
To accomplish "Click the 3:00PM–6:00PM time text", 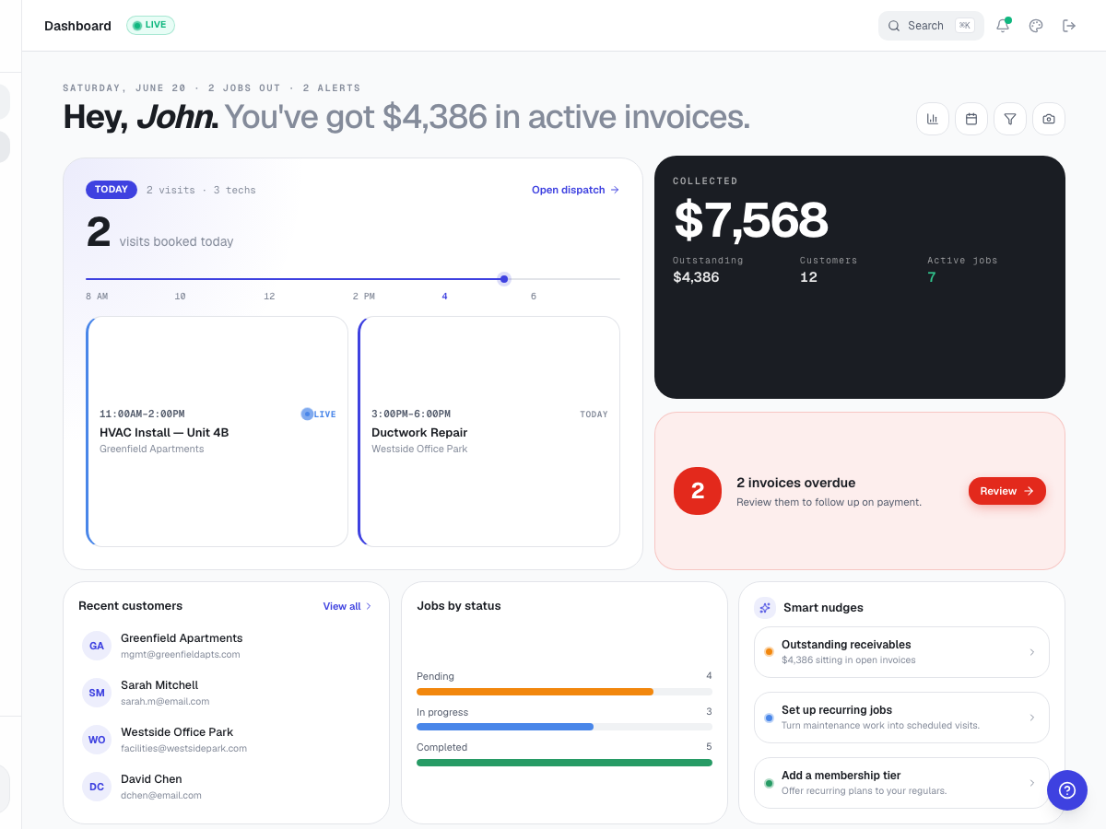I will click(411, 414).
